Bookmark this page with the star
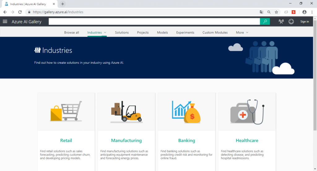The width and height of the screenshot is (317, 171). click(276, 12)
